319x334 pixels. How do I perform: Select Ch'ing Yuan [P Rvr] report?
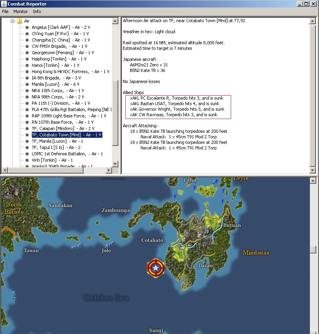[x=60, y=34]
